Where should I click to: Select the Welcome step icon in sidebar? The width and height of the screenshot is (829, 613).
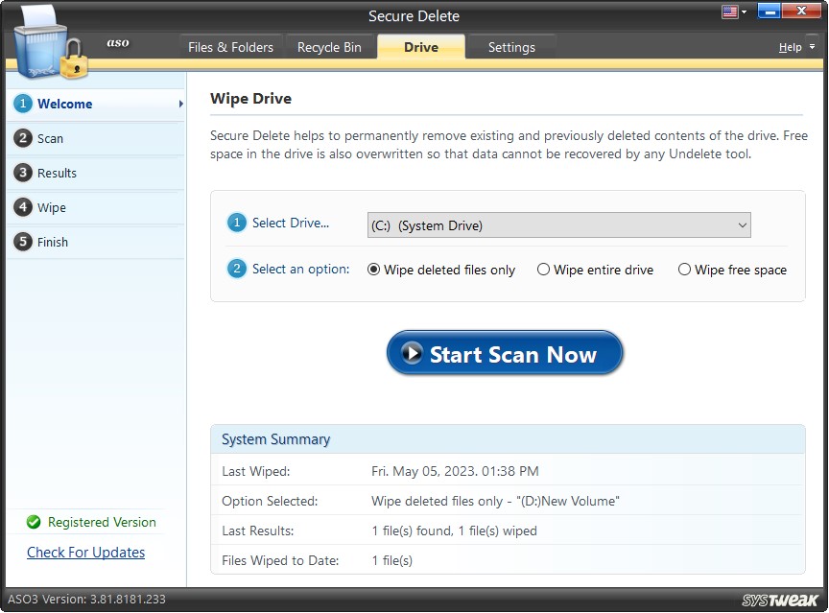click(23, 104)
